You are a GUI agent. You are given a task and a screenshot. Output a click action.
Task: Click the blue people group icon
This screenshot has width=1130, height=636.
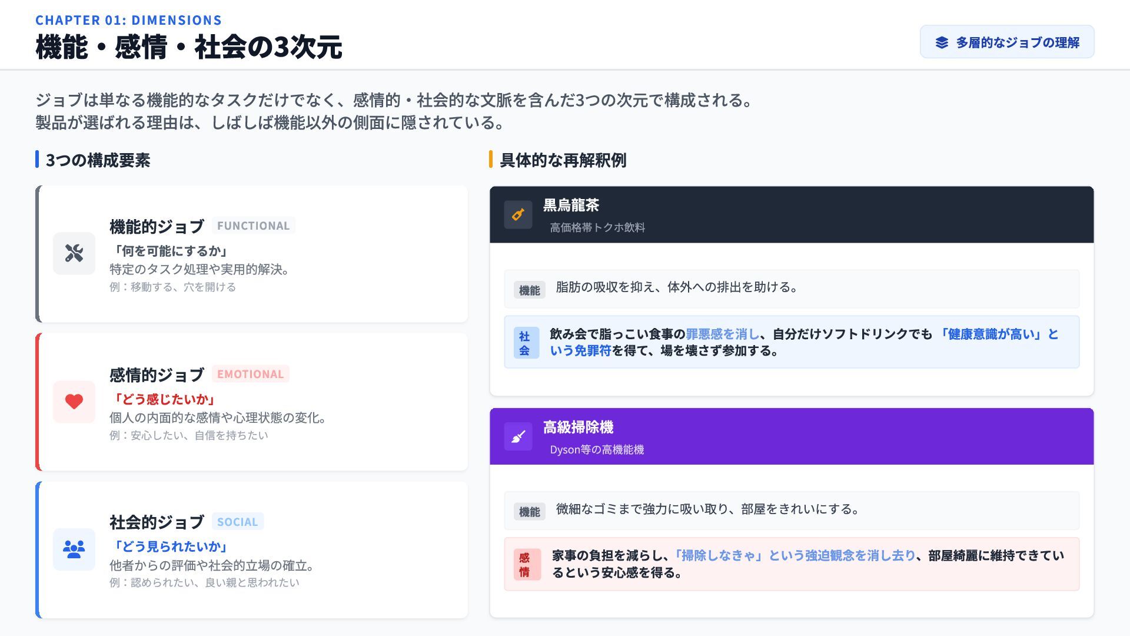pos(74,549)
